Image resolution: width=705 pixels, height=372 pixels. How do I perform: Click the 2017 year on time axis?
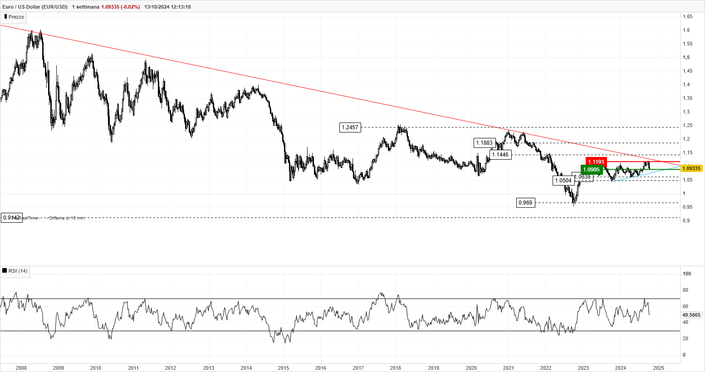coord(358,368)
